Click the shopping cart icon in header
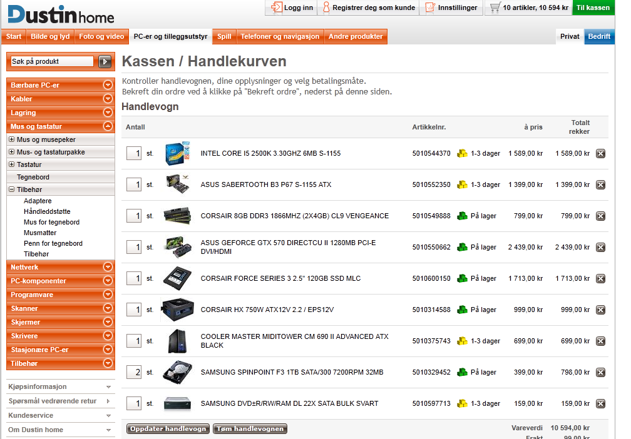 [495, 8]
